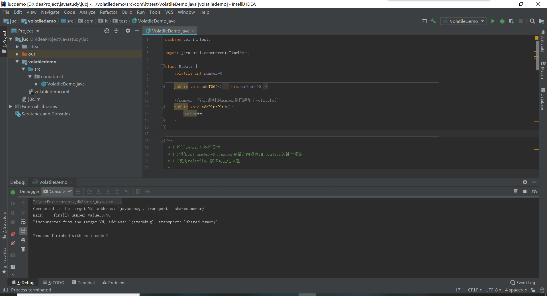Collapse the volatiledemo module
Image resolution: width=547 pixels, height=296 pixels.
17,62
